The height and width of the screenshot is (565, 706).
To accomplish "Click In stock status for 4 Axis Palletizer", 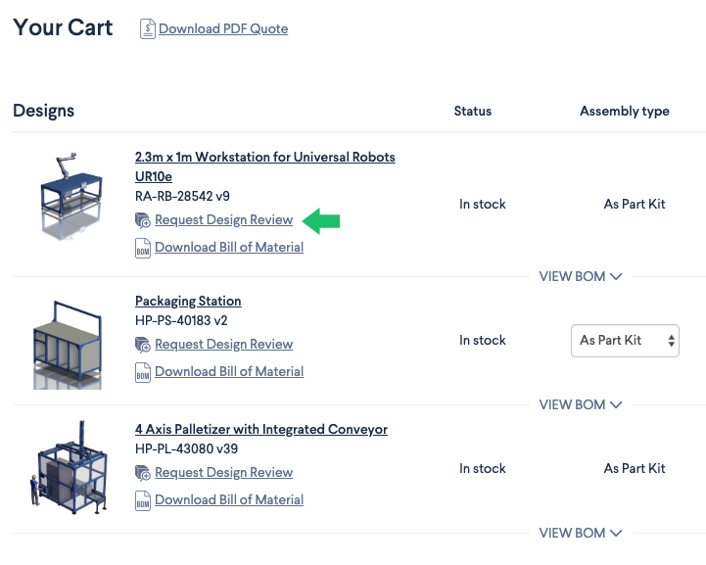I will pos(482,468).
